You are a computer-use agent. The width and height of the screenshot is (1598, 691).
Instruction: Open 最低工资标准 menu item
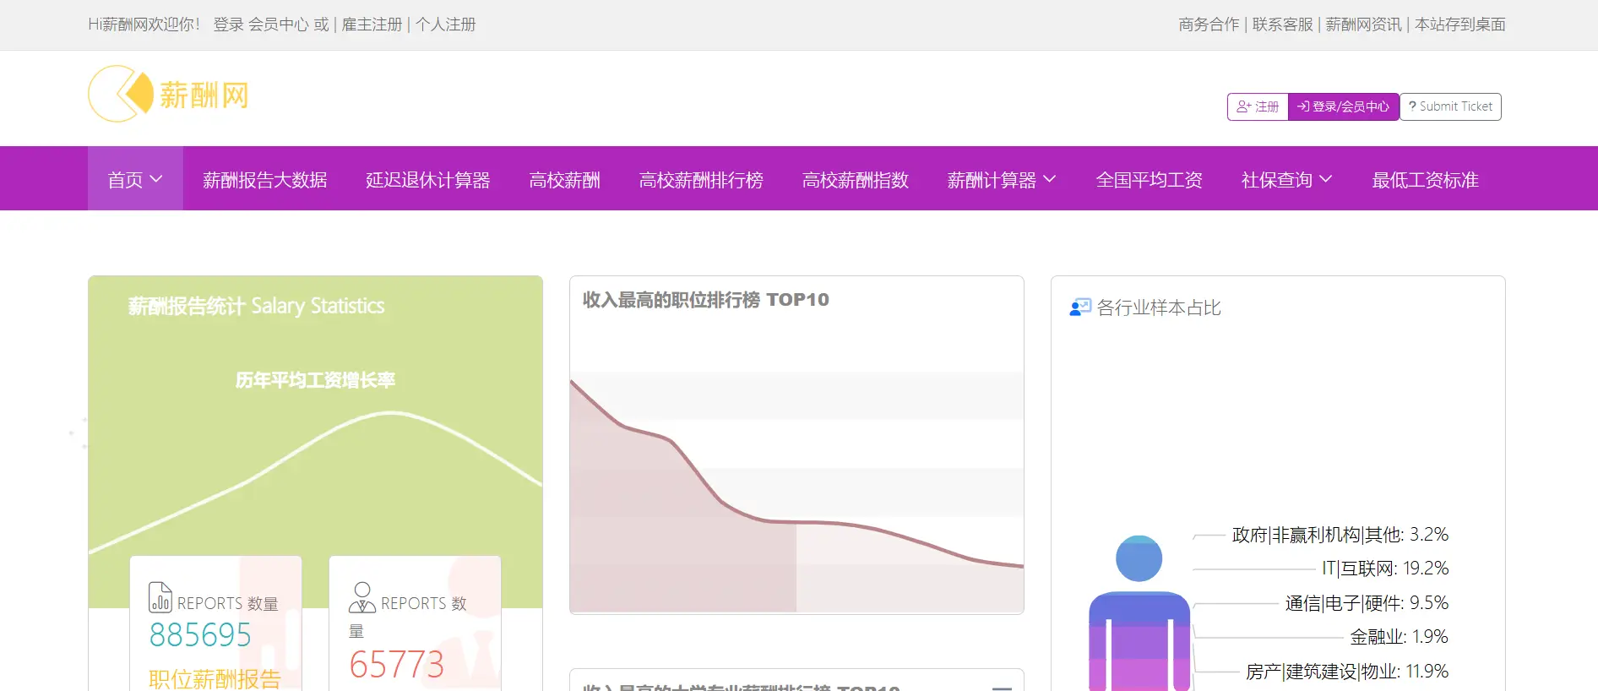pos(1425,179)
